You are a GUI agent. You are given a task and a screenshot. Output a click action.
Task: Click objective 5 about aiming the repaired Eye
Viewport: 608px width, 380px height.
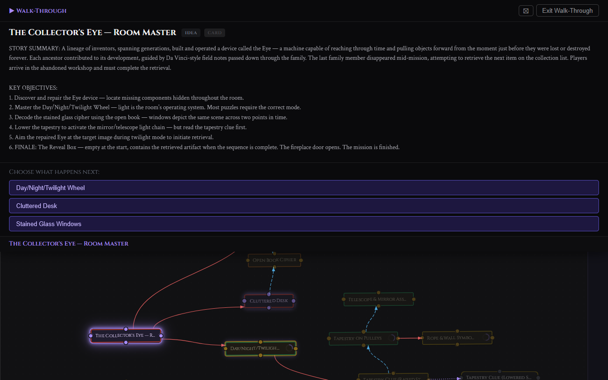[x=111, y=137]
